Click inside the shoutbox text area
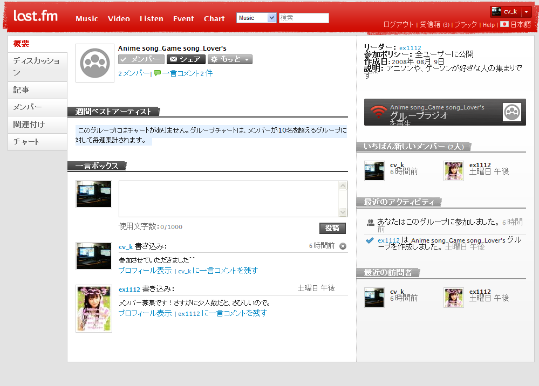539x386 pixels. tap(229, 199)
